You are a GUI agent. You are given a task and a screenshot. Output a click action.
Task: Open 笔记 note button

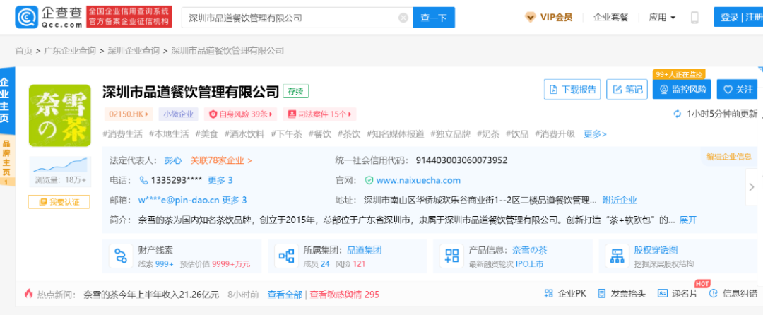[627, 90]
